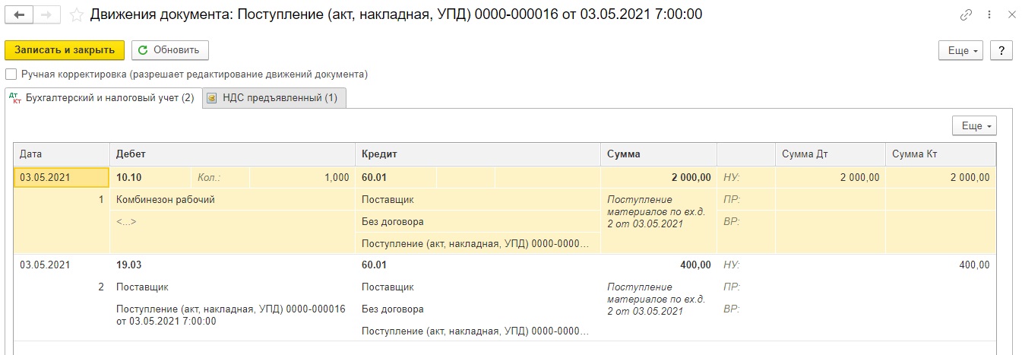Click the Сумма column header
Screen dimensions: 1022x355
click(x=623, y=154)
